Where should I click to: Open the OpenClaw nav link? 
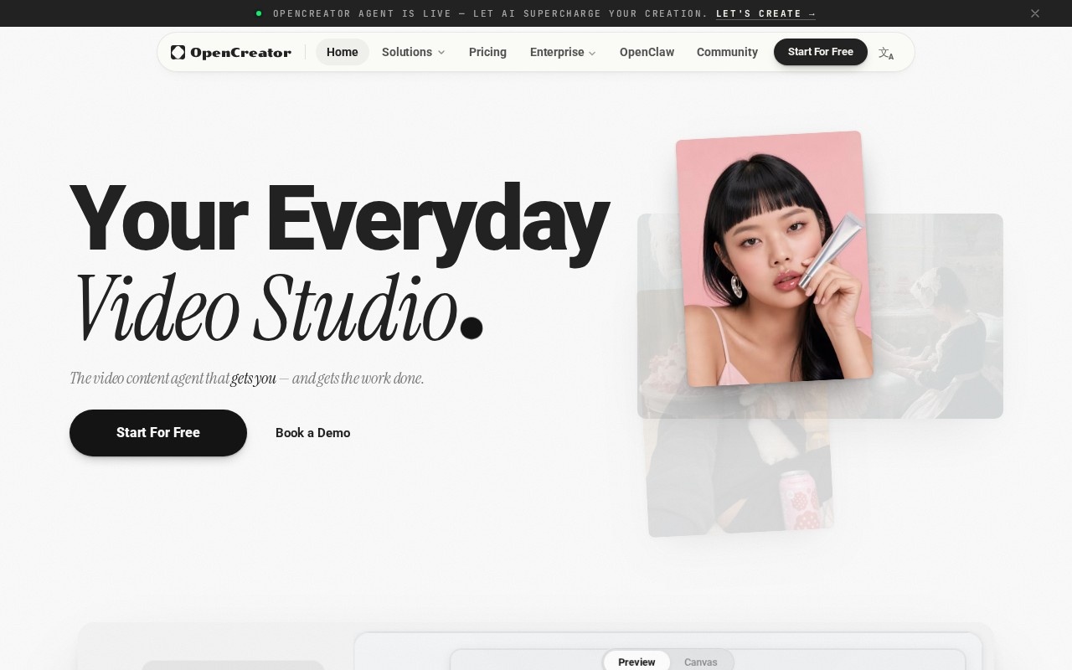647,52
